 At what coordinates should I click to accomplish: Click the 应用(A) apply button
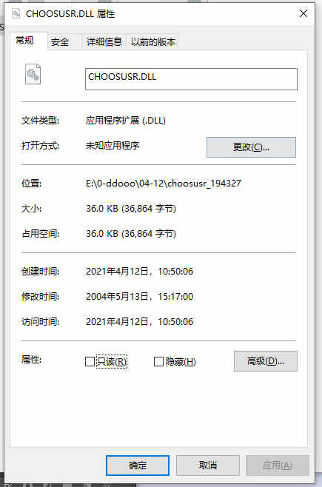point(278,466)
